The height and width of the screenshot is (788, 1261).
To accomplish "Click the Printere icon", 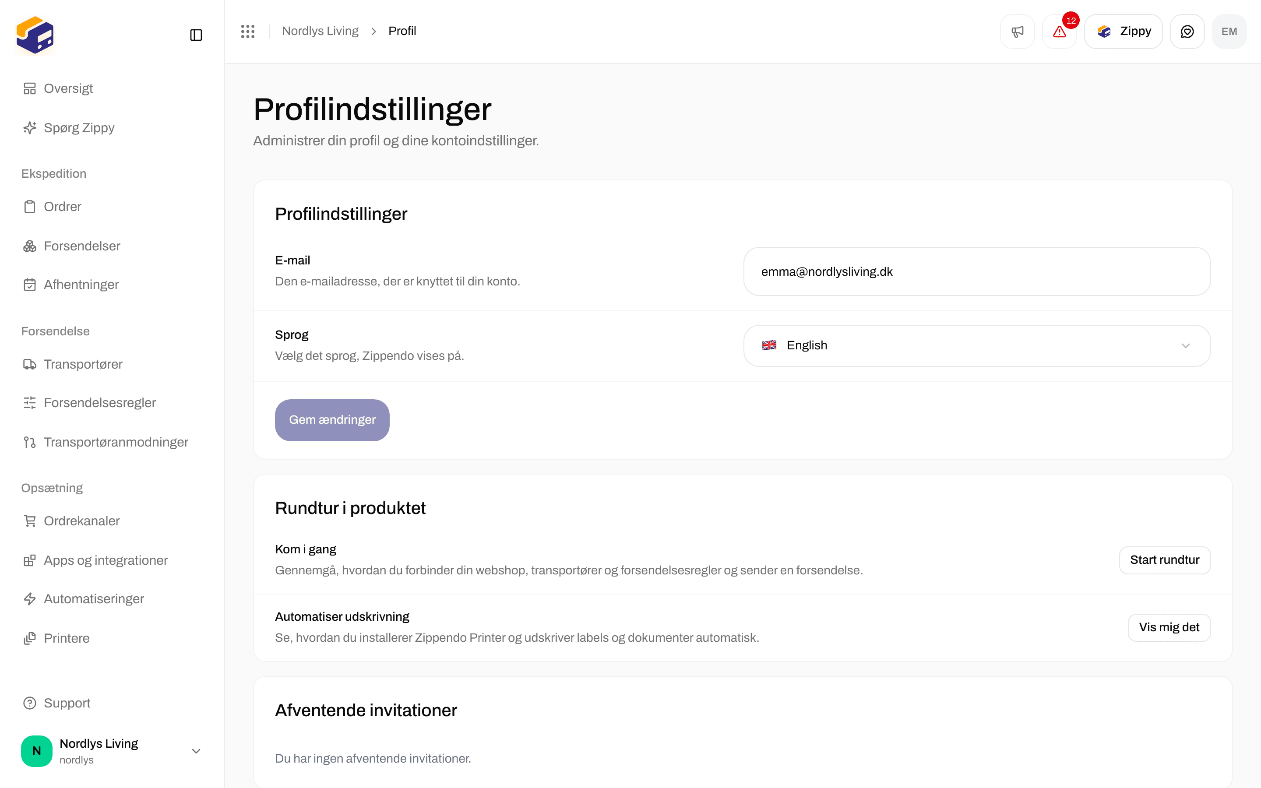I will [x=30, y=638].
